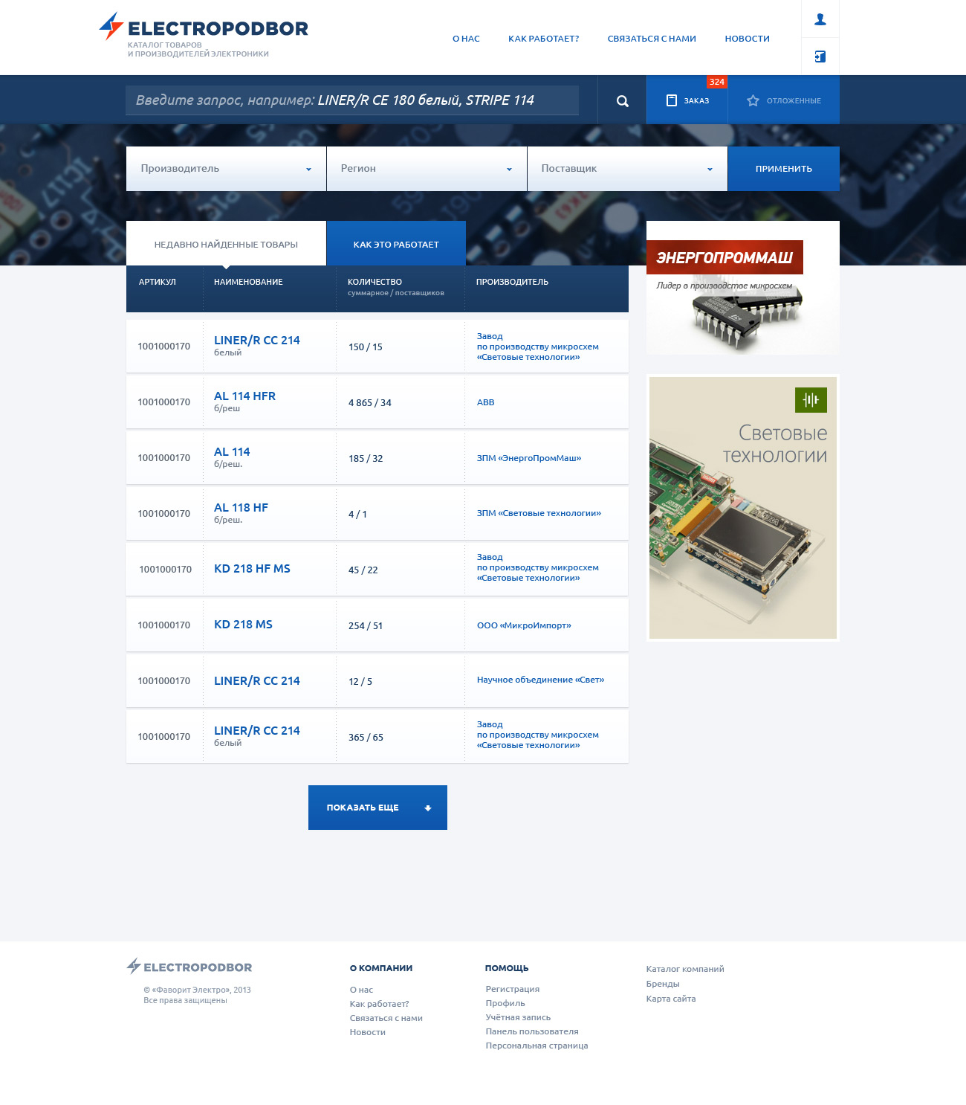This screenshot has width=966, height=1105.
Task: Sort by Количество column header
Action: point(375,282)
